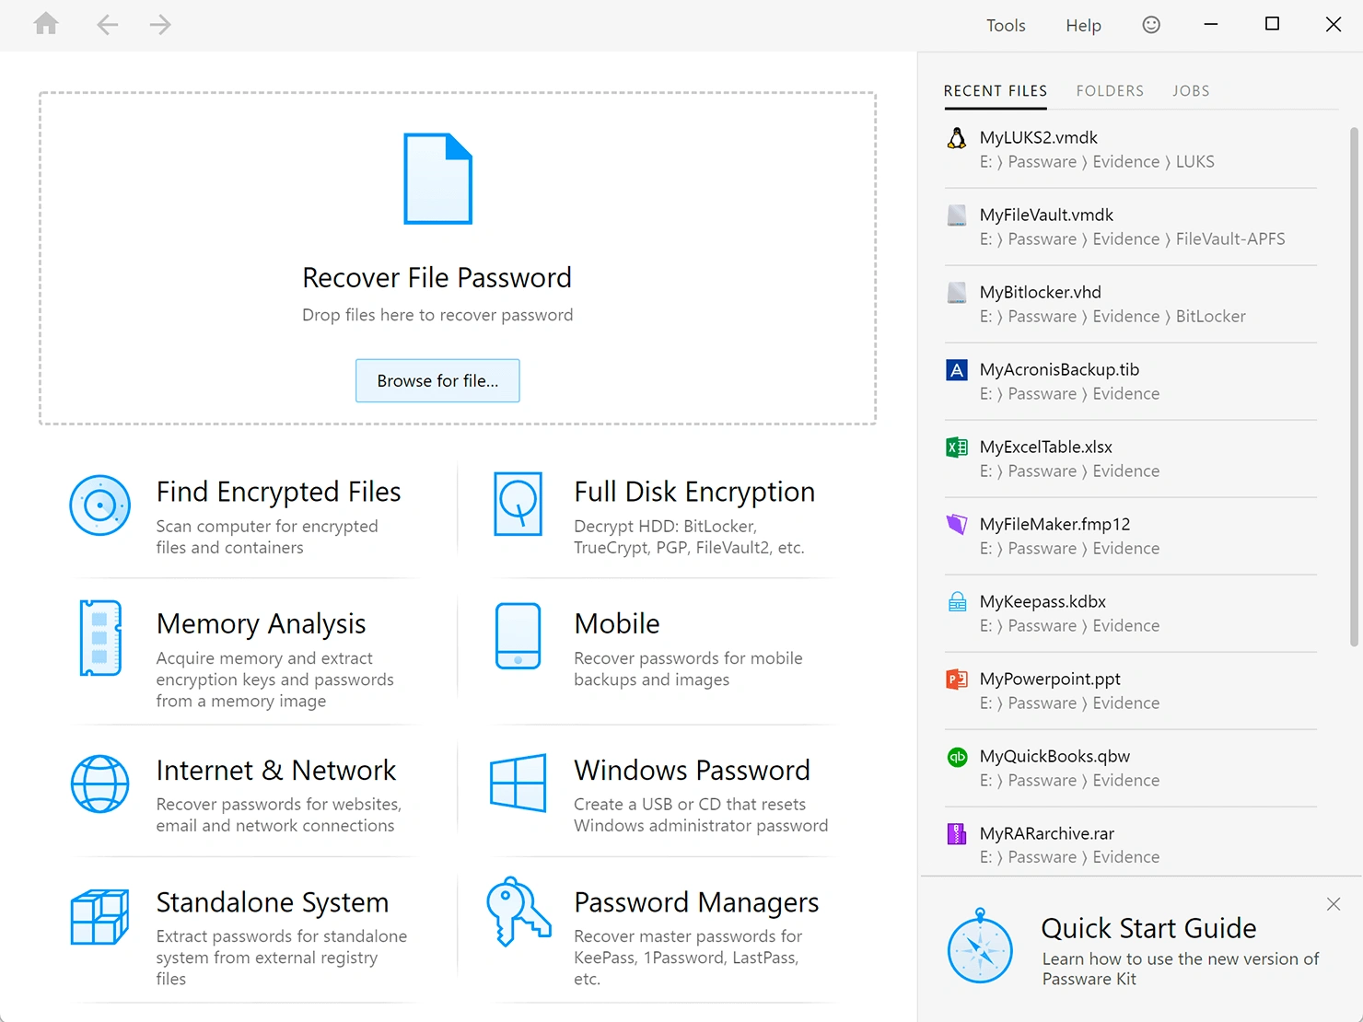Click the Windows Password logo icon
Screen dimensions: 1363x1022
tap(518, 784)
